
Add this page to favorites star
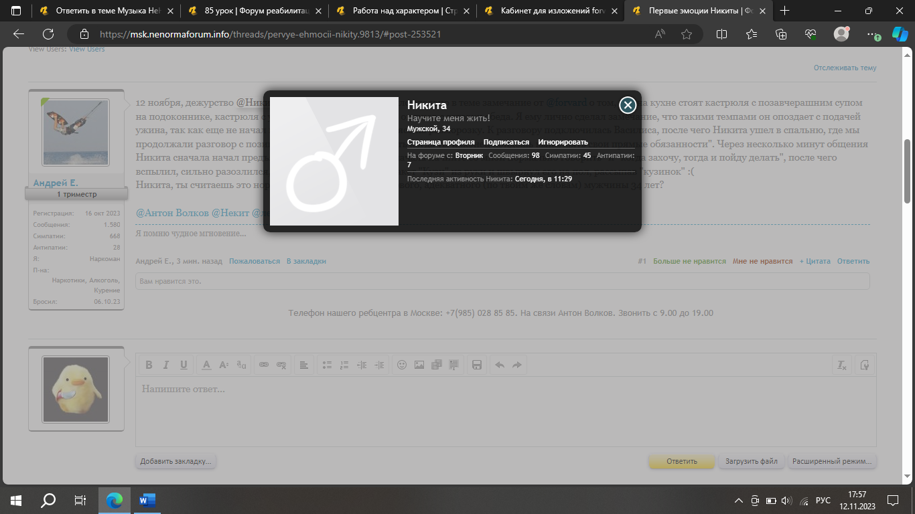[687, 34]
